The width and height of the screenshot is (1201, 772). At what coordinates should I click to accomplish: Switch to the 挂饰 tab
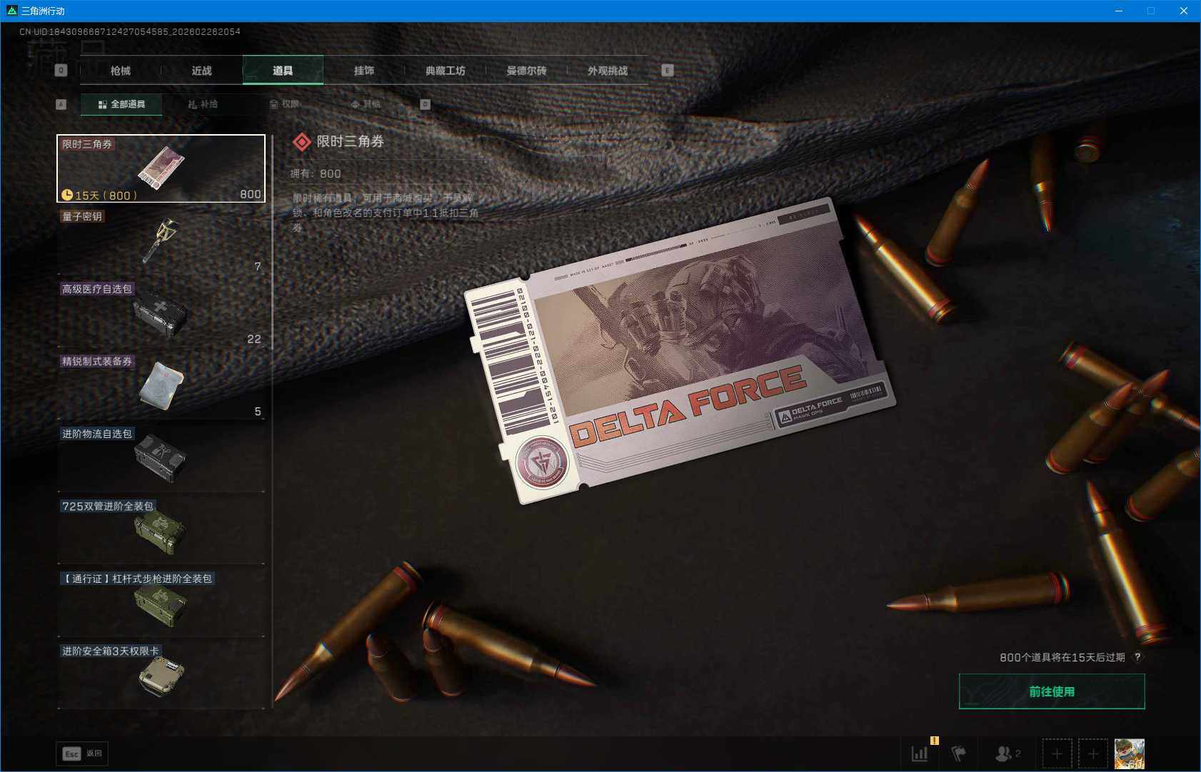[364, 71]
